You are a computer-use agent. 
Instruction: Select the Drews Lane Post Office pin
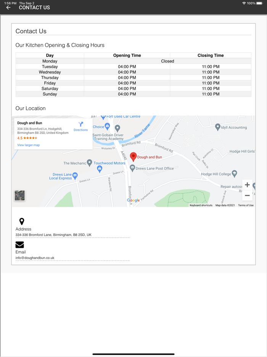[x=132, y=168]
